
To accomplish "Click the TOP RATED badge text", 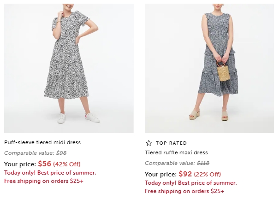I will tap(171, 143).
